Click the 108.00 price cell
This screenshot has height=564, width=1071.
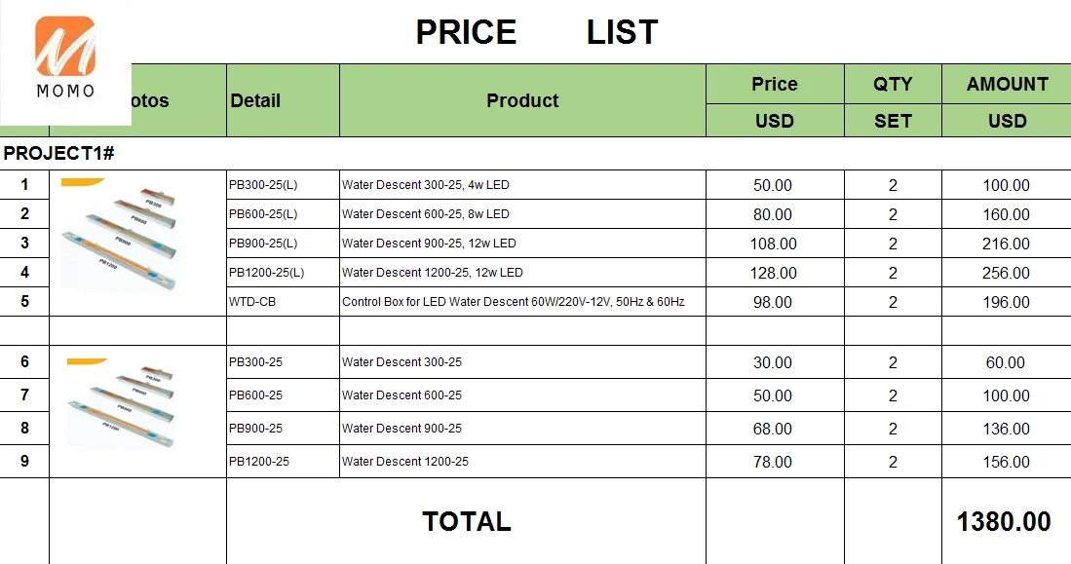pyautogui.click(x=774, y=244)
